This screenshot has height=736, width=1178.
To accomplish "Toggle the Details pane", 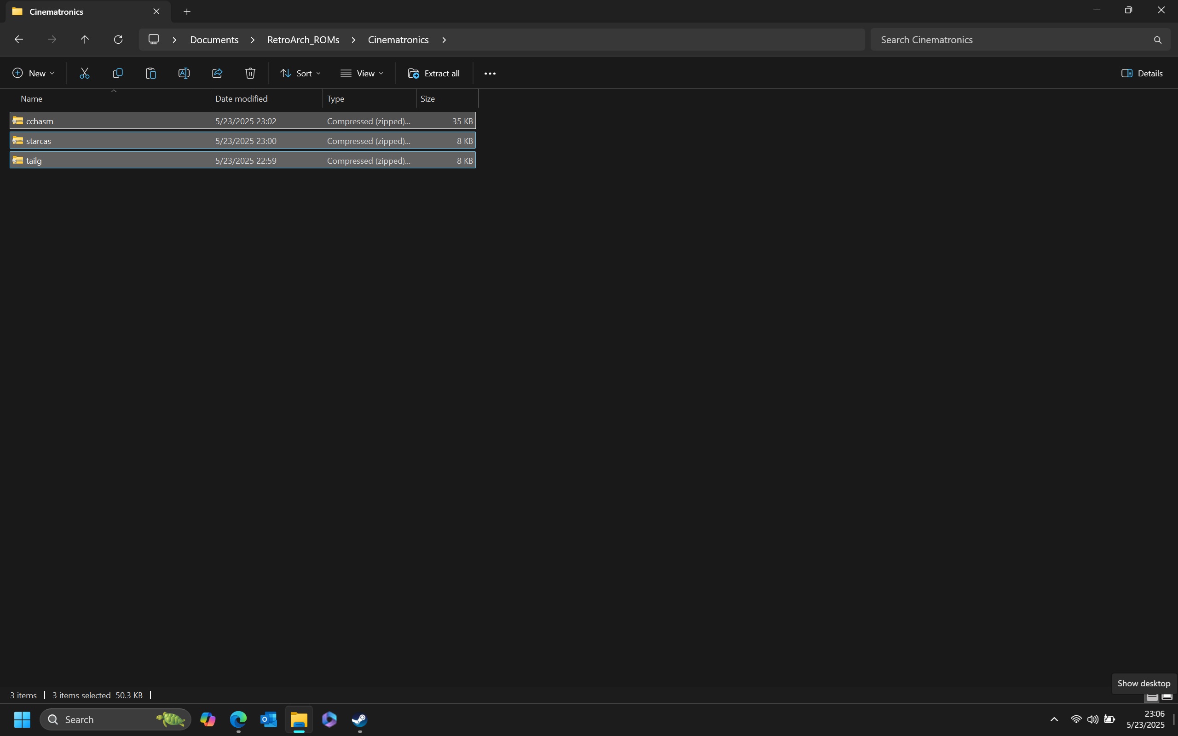I will [x=1142, y=74].
